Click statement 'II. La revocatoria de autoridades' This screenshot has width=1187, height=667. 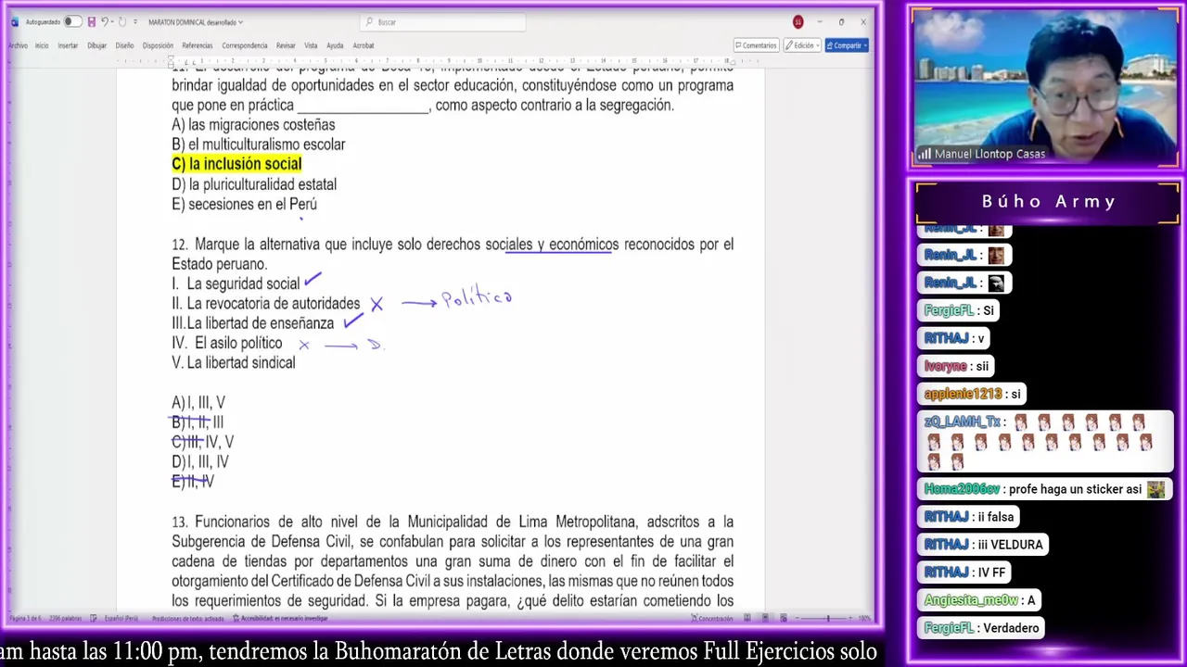tap(265, 304)
